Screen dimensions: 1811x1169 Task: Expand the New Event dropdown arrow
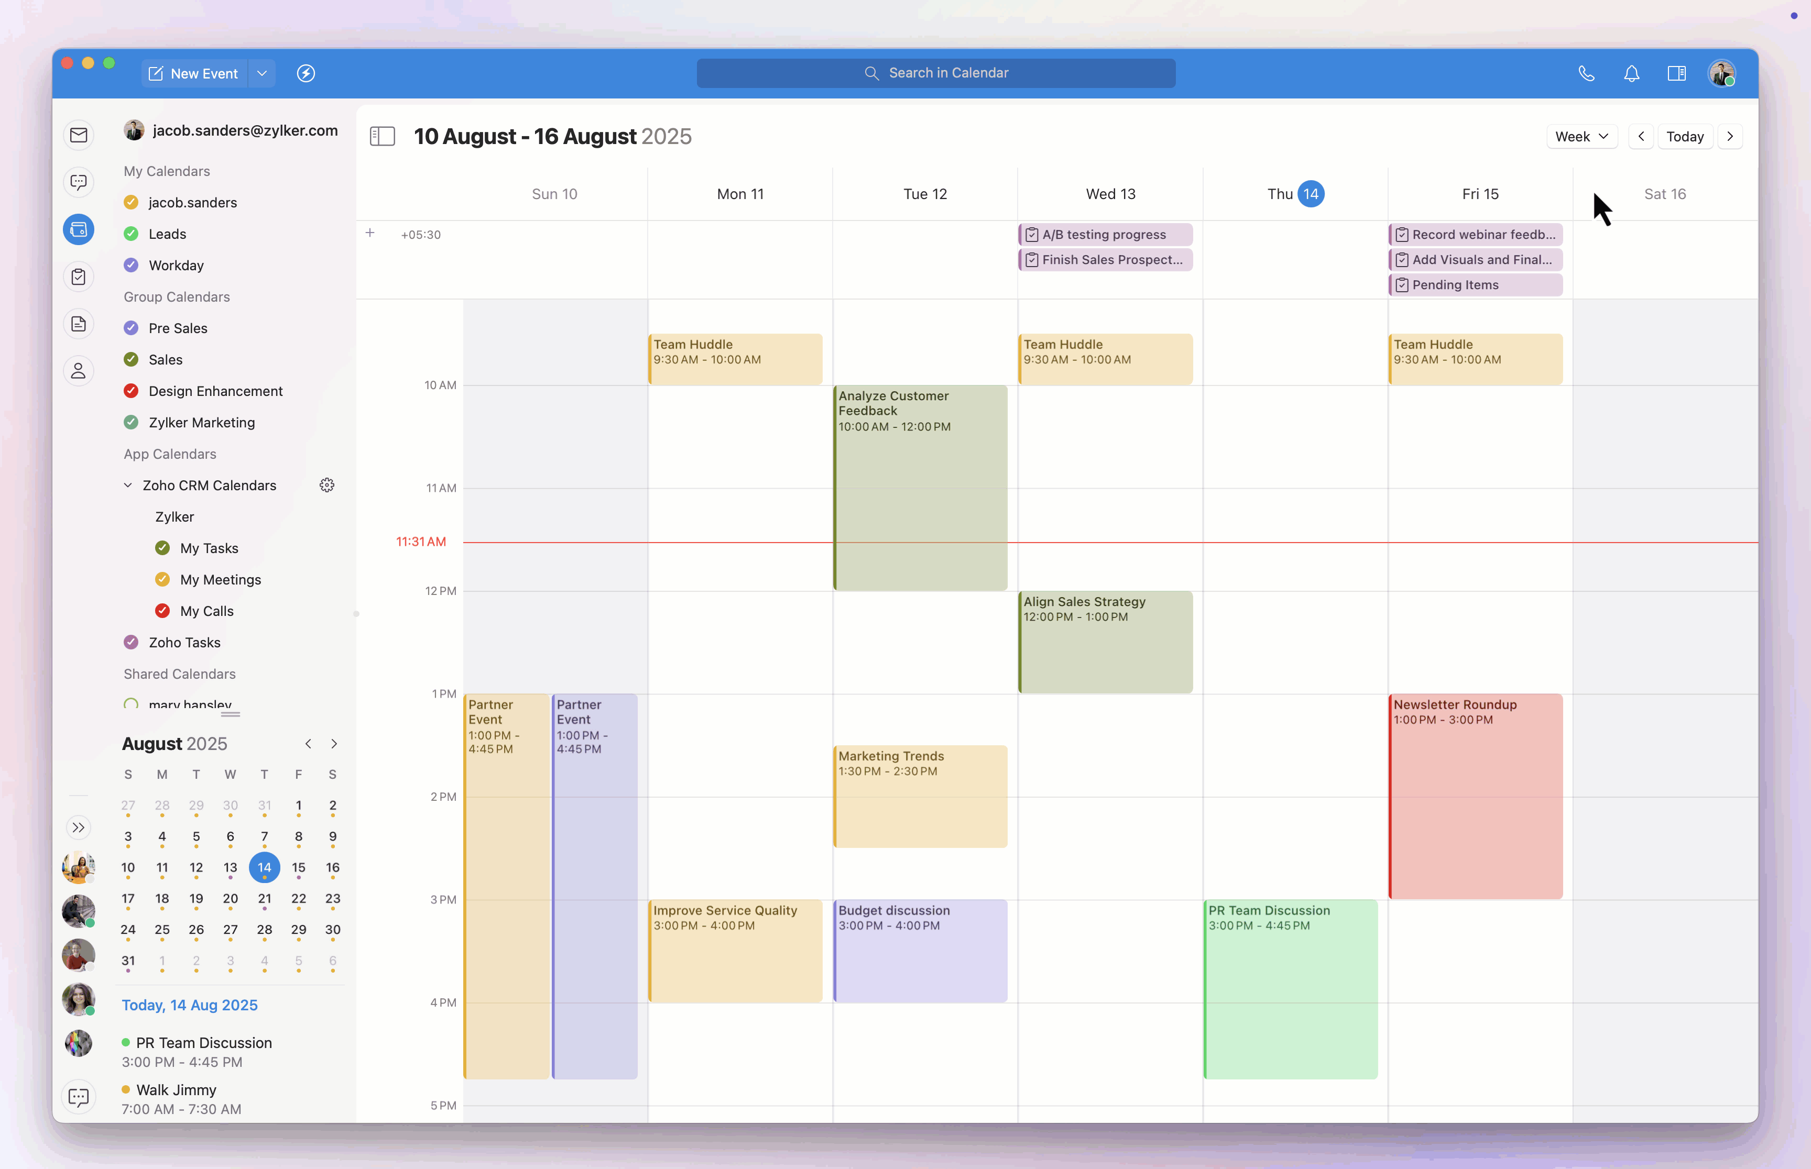(x=262, y=74)
